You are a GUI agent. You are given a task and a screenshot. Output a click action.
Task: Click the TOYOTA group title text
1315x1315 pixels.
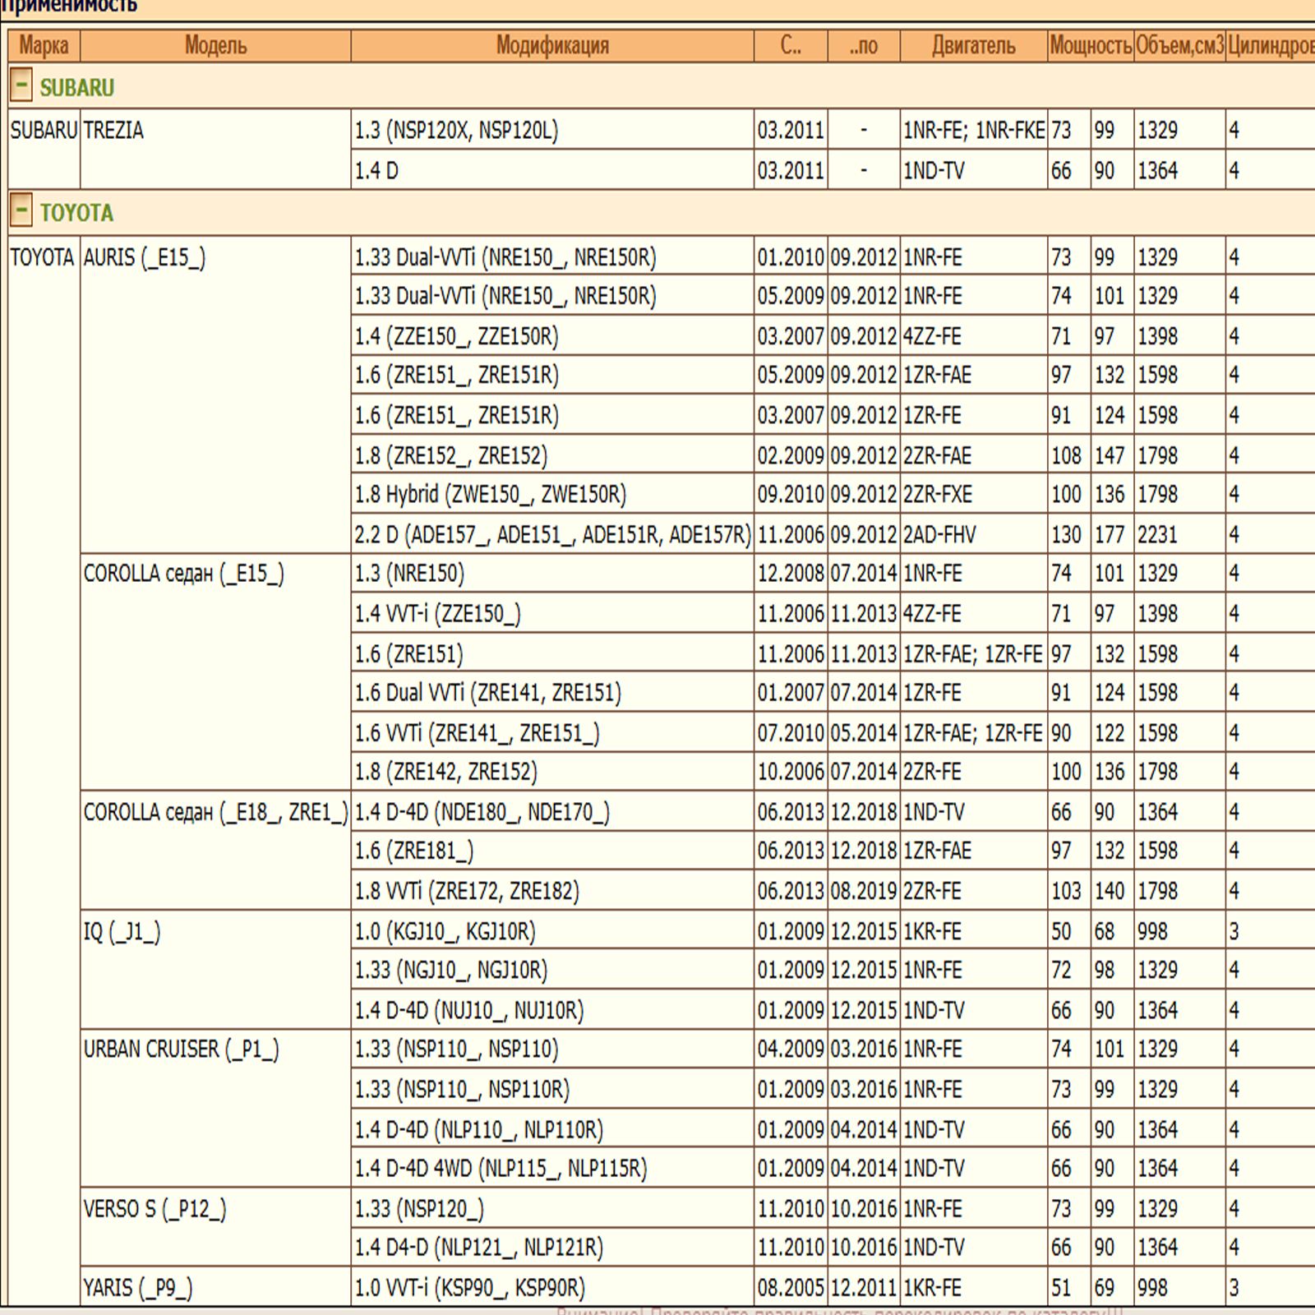(77, 213)
